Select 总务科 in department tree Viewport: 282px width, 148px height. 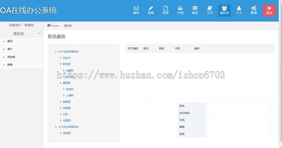(70, 89)
